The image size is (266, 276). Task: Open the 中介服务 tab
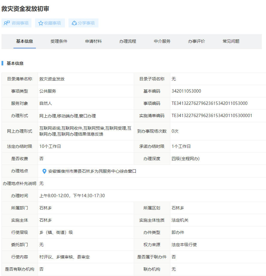tap(162, 41)
